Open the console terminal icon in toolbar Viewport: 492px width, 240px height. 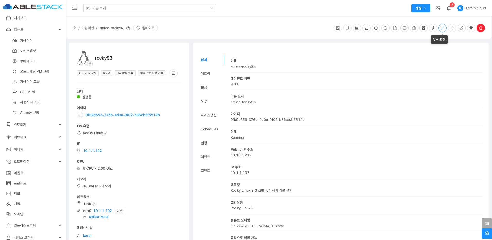click(338, 28)
